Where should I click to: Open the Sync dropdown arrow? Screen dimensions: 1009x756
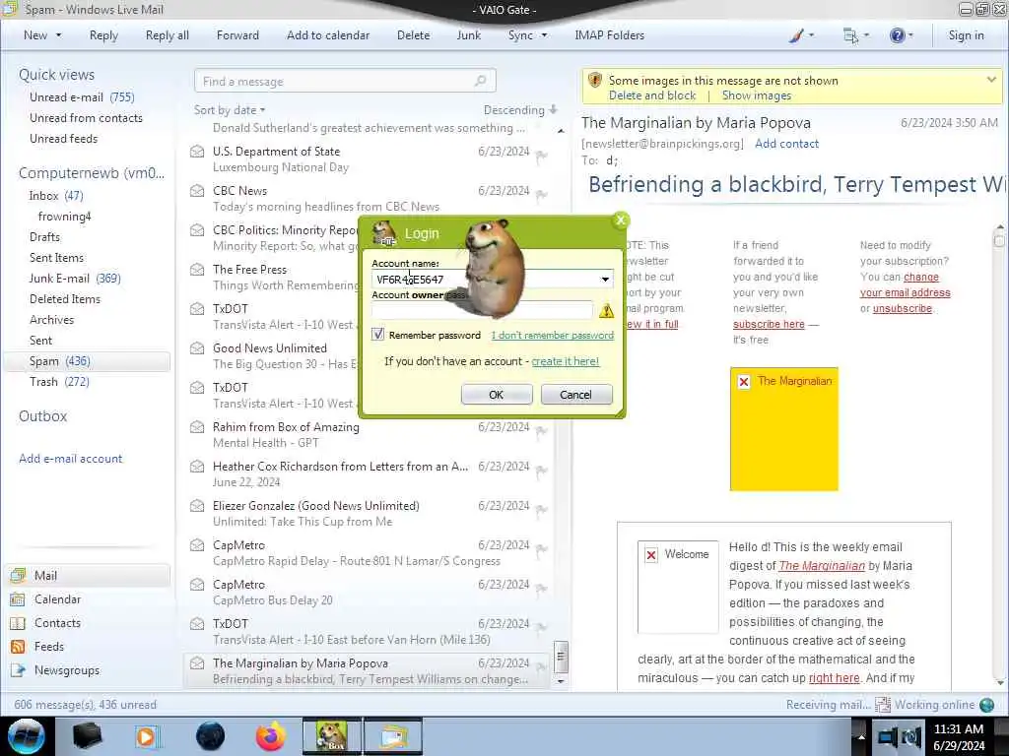point(544,35)
